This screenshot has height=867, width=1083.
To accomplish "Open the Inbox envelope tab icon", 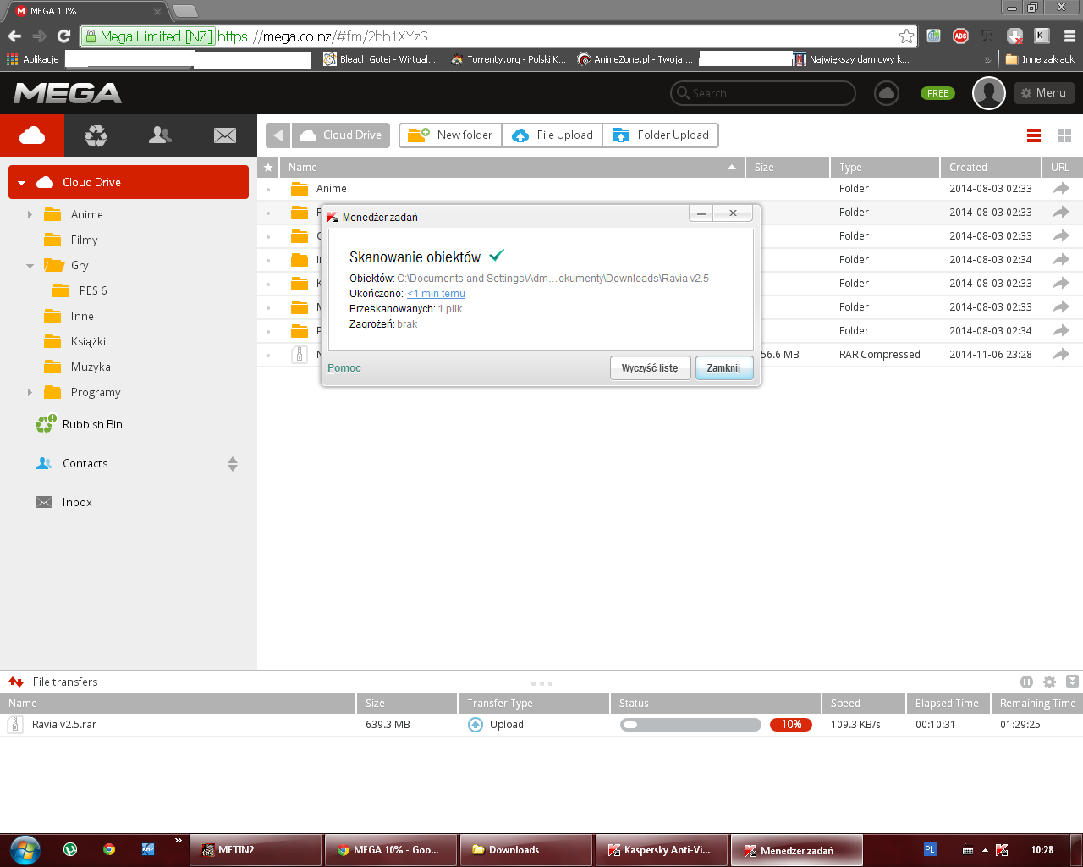I will (225, 135).
